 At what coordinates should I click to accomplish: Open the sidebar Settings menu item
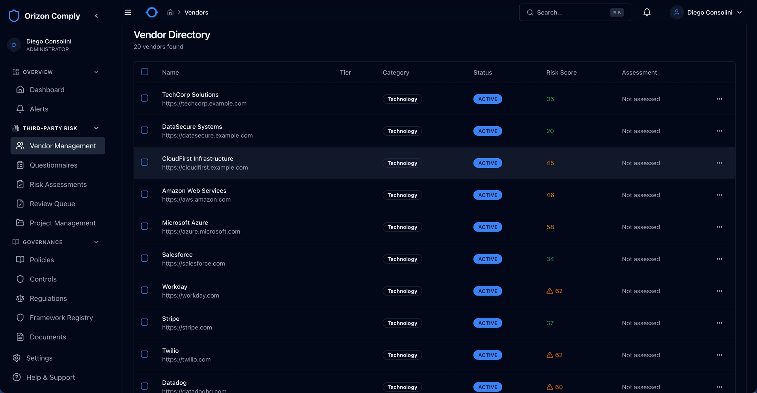pyautogui.click(x=39, y=358)
